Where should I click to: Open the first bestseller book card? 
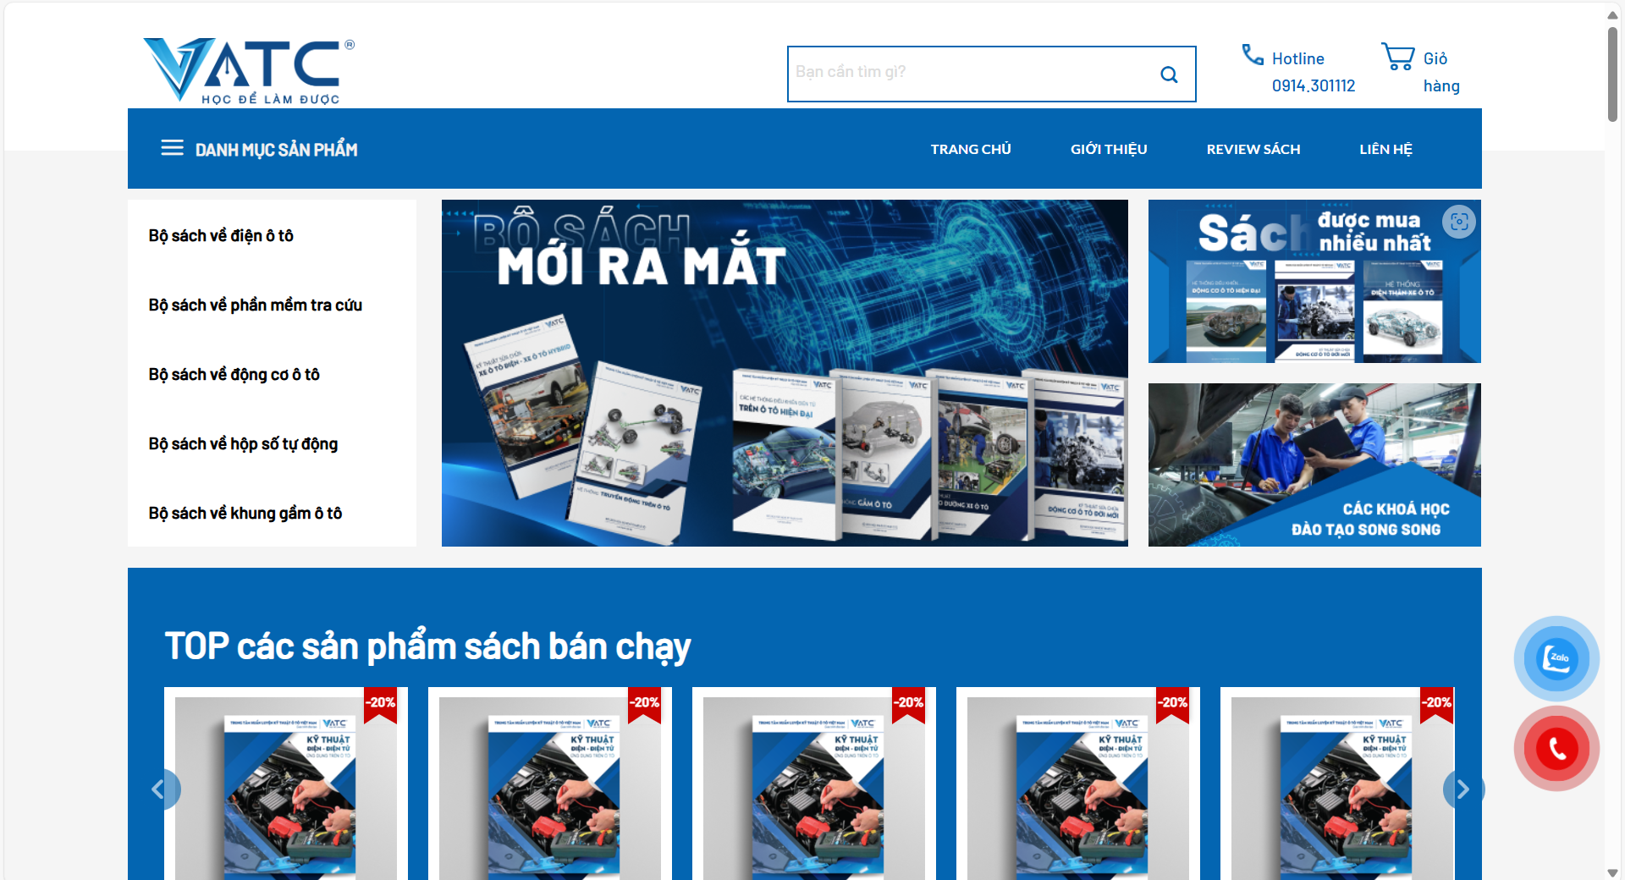(286, 784)
